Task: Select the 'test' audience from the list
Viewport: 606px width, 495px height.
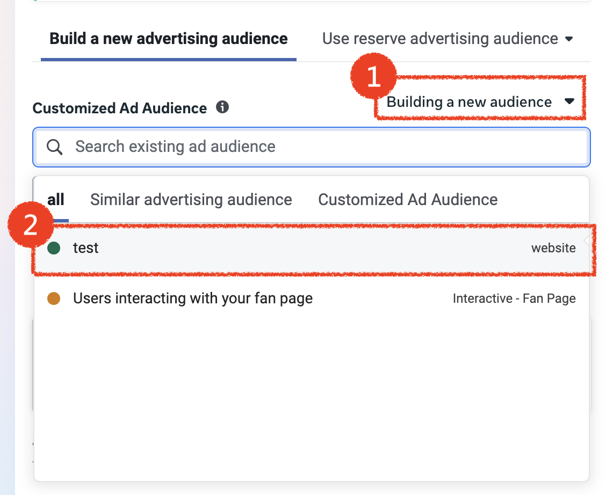Action: tap(86, 248)
